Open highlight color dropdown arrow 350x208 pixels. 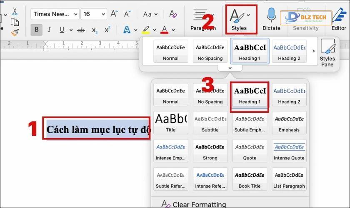[x=154, y=30]
